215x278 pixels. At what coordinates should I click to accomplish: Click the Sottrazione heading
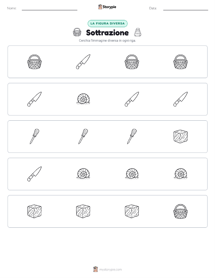(x=107, y=33)
